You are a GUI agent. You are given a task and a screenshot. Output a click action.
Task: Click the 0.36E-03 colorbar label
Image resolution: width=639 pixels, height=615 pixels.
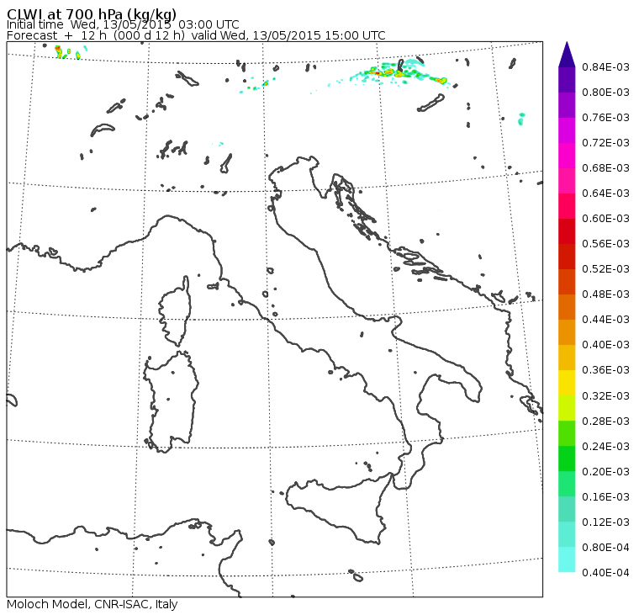[x=605, y=370]
